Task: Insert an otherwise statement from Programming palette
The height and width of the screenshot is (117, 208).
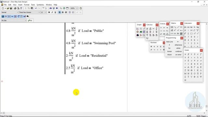Action: click(178, 45)
